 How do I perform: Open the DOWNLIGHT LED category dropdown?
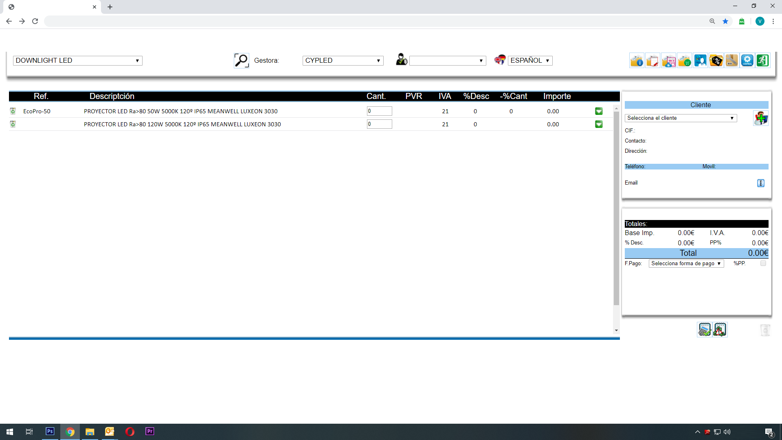click(x=77, y=61)
